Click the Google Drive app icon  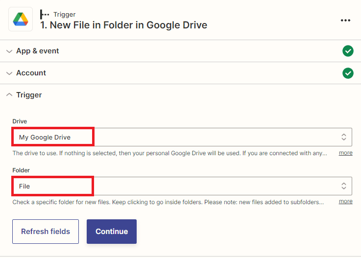tap(21, 20)
